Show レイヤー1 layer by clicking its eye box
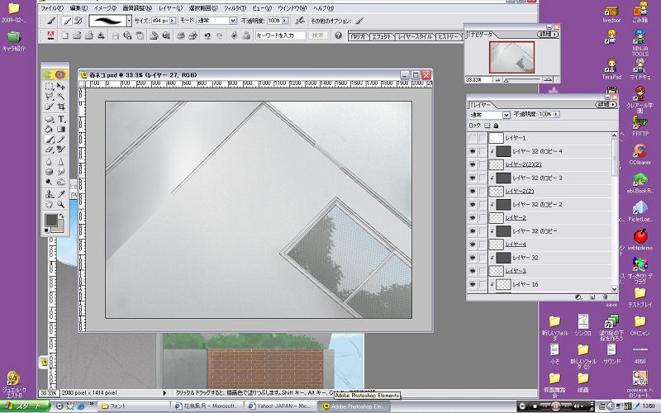Image resolution: width=661 pixels, height=413 pixels. click(x=473, y=138)
